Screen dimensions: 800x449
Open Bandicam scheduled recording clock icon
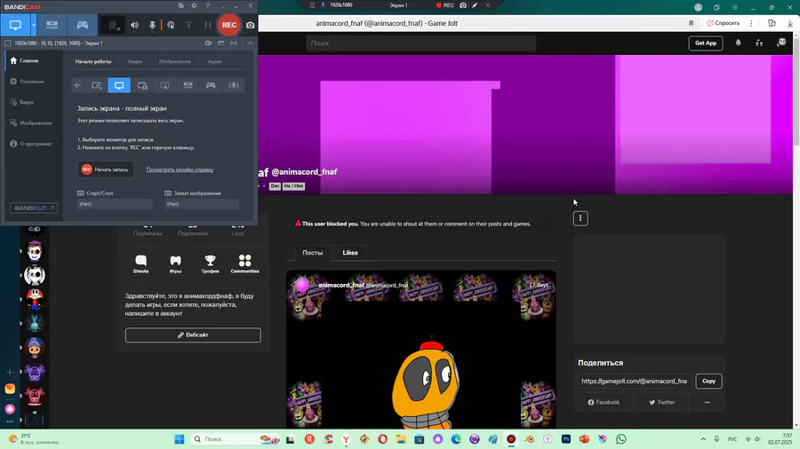(194, 5)
